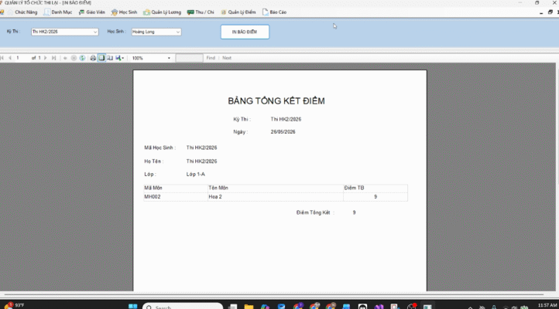Click the current page number field
559x309 pixels.
pos(21,58)
